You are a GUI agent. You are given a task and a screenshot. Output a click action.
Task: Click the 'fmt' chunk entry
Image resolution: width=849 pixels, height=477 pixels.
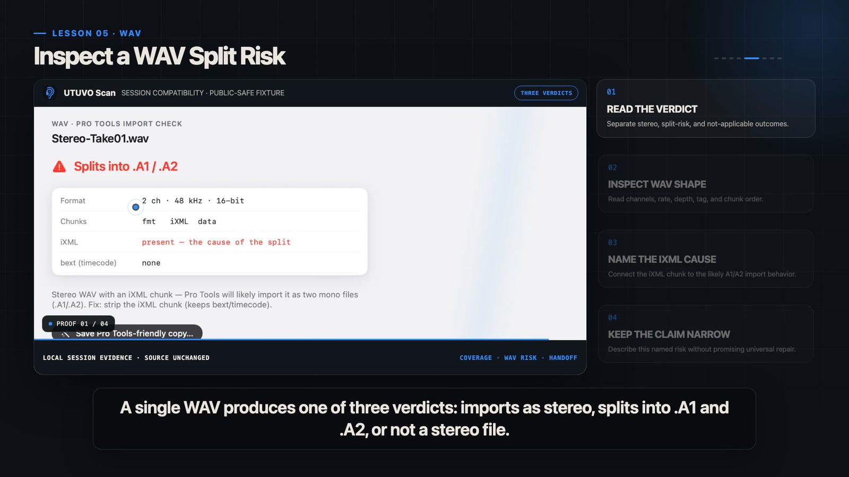click(149, 222)
